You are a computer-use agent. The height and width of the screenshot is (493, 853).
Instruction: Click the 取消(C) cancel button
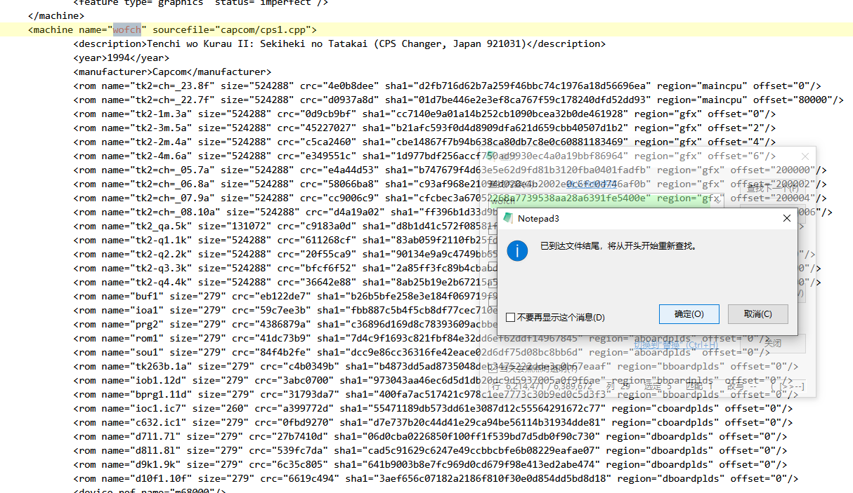[757, 314]
